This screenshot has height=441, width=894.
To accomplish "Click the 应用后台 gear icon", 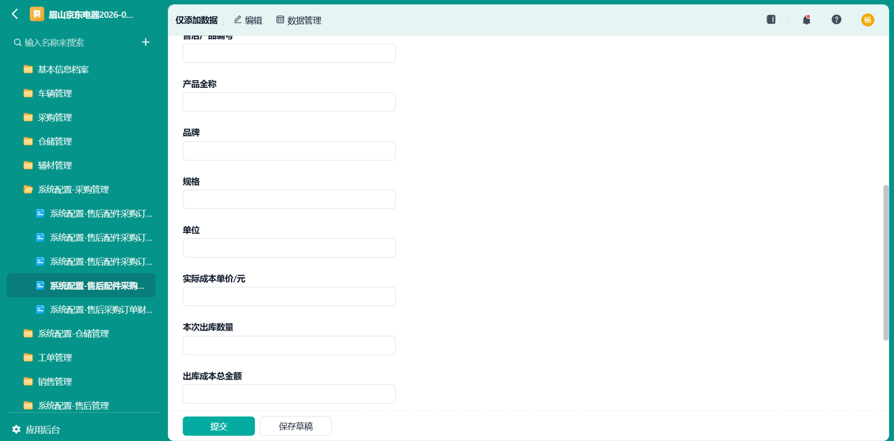I will 16,429.
